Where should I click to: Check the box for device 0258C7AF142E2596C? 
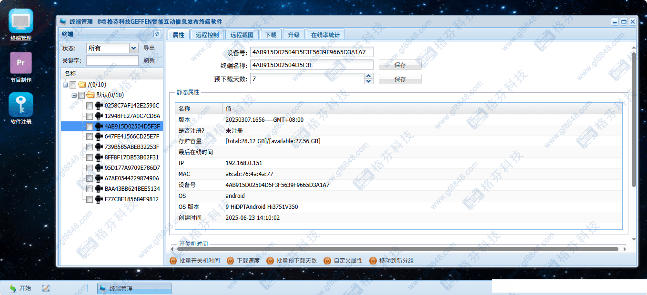coord(90,106)
